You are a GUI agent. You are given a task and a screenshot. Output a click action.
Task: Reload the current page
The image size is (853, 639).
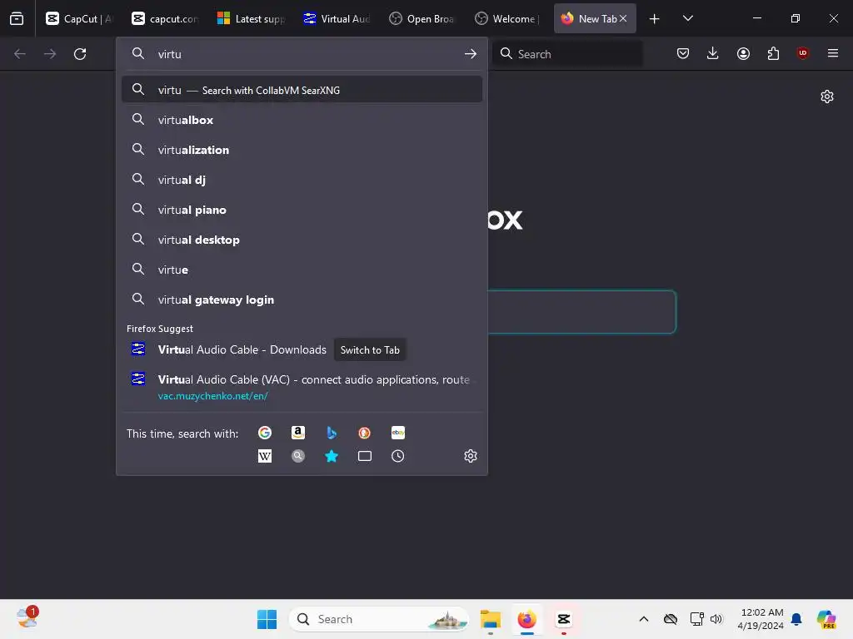80,54
